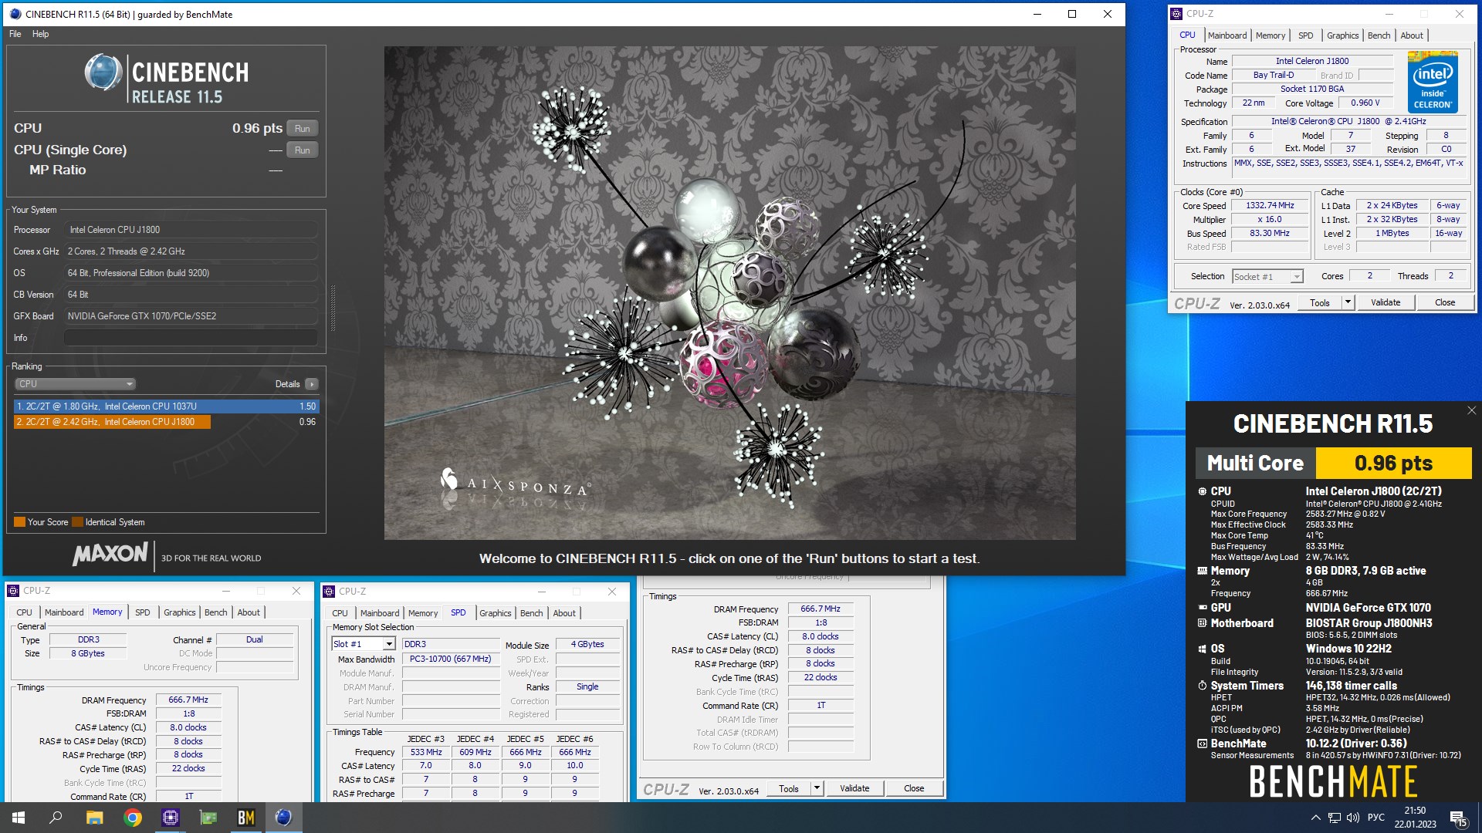
Task: Open Socket #1 selection dropdown
Action: click(1267, 276)
